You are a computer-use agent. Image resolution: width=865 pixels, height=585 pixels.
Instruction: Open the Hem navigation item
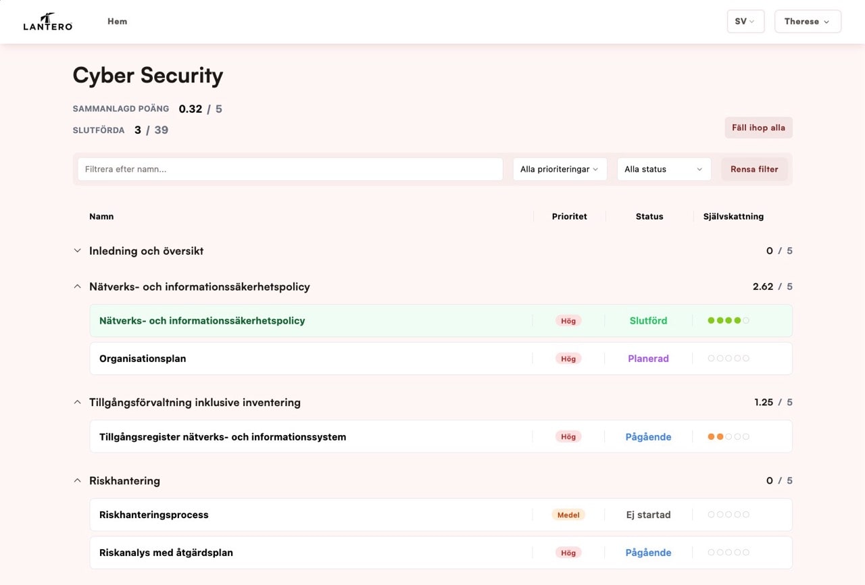(117, 22)
